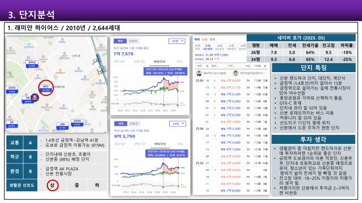362x203 pixels.
Task: Open listing 매매 7억 9,300
Action: click(231, 94)
